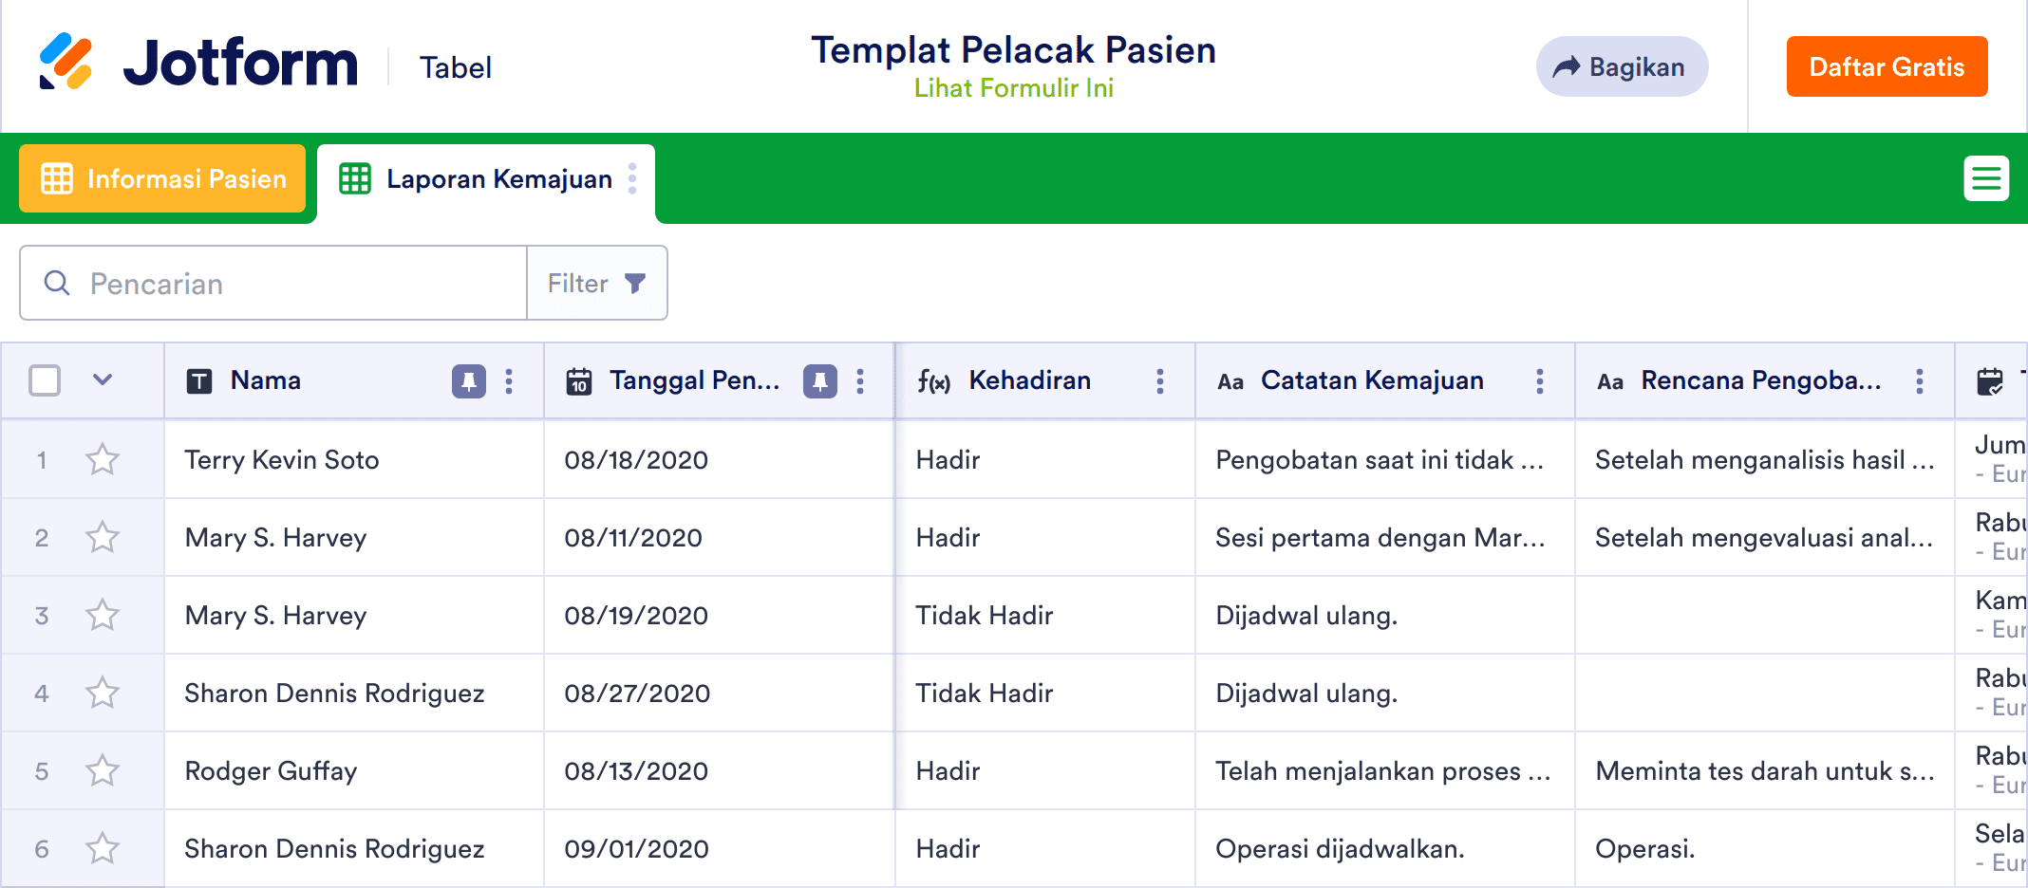2028x888 pixels.
Task: Open Laporan Kemajuan tab options dots
Action: pos(632,178)
